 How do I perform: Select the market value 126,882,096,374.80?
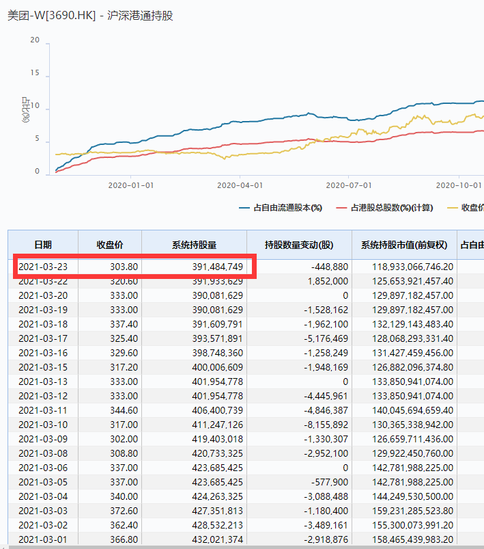(412, 367)
